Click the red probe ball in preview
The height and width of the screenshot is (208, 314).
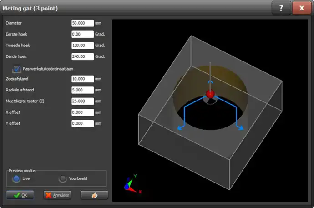pos(210,94)
